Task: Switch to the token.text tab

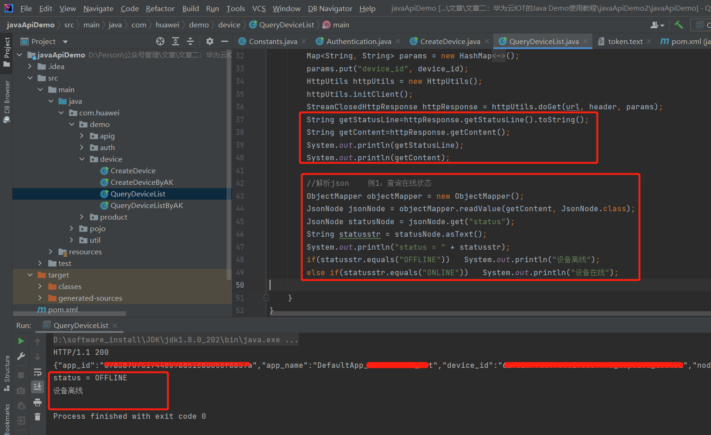Action: (x=625, y=41)
